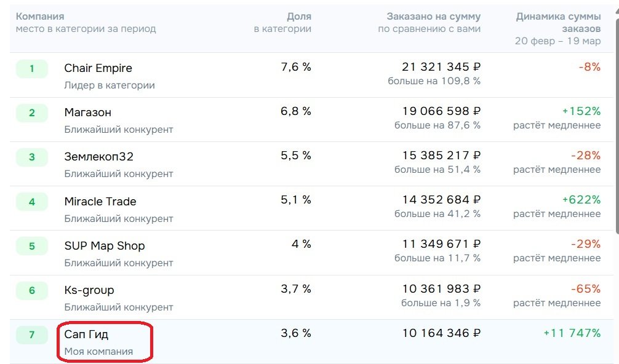
Task: Click the rank 3 badge
Action: [x=32, y=157]
